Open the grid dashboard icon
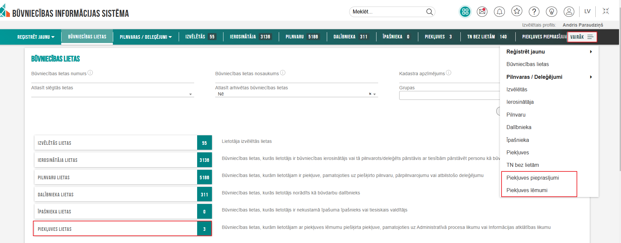The width and height of the screenshot is (621, 243). coord(465,12)
